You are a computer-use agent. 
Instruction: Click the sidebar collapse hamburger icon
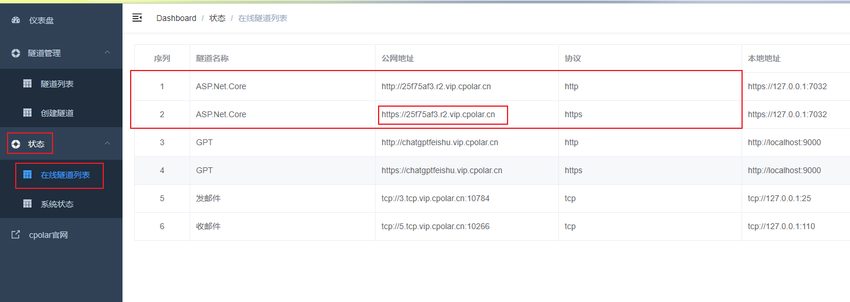pos(137,18)
